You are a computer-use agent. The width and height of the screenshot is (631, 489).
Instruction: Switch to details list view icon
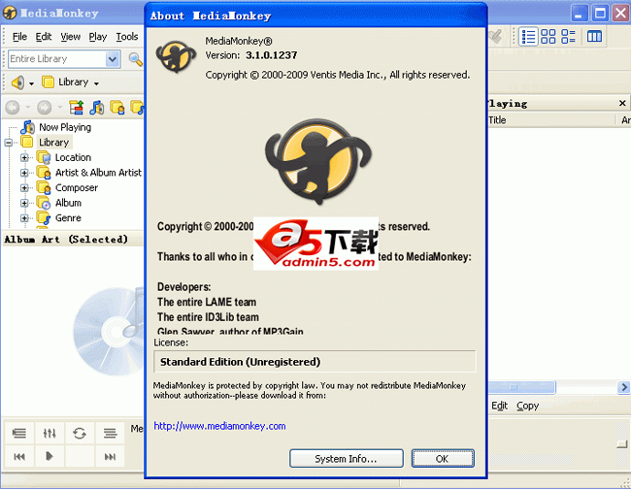click(528, 37)
